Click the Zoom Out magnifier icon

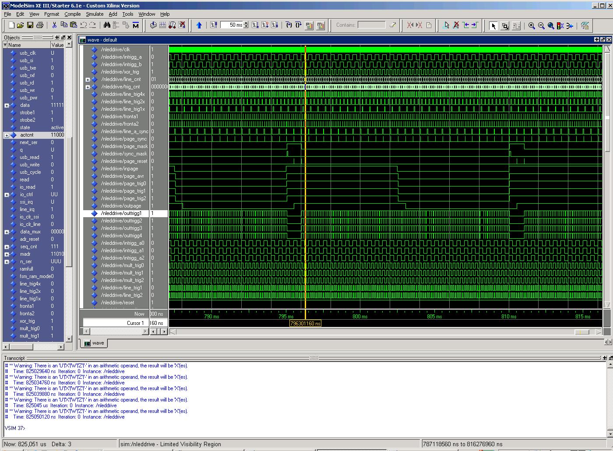pos(541,26)
